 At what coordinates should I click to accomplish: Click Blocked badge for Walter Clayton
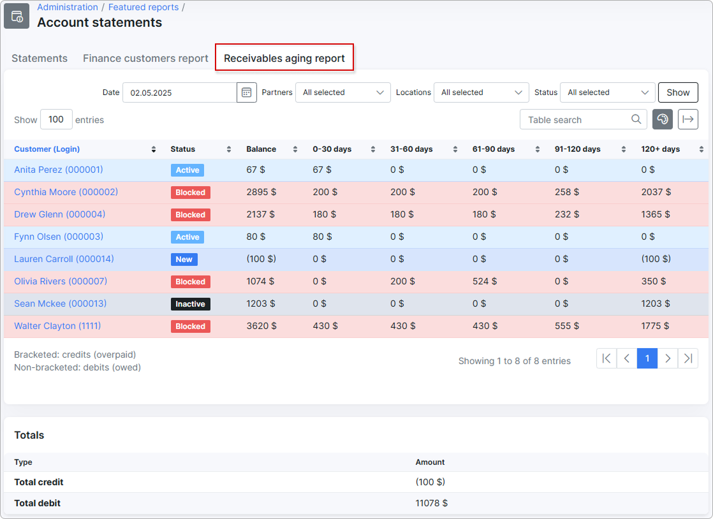tap(191, 326)
